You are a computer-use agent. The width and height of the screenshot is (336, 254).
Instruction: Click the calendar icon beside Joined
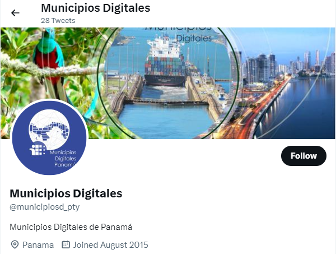click(x=66, y=244)
